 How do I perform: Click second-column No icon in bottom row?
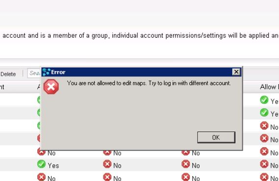(107, 177)
